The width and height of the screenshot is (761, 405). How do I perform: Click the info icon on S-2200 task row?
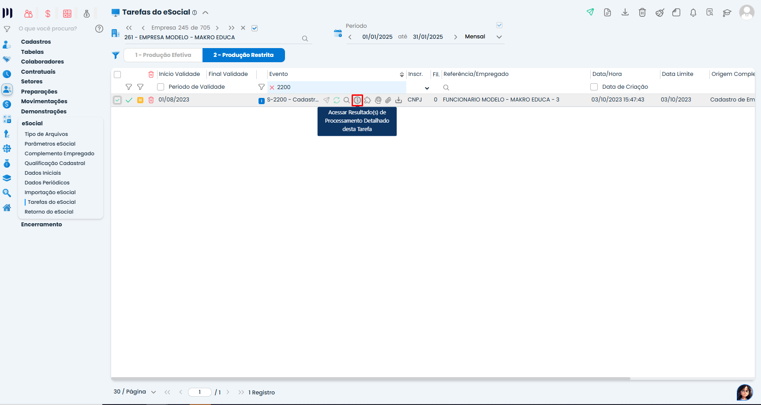click(x=357, y=100)
